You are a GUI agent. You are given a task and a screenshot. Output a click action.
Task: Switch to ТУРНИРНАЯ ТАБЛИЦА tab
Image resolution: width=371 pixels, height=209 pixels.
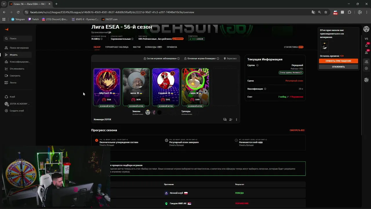point(117,47)
